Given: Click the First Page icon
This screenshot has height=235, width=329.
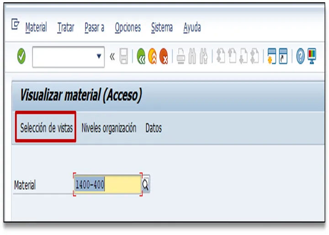Looking at the screenshot, I should point(221,56).
